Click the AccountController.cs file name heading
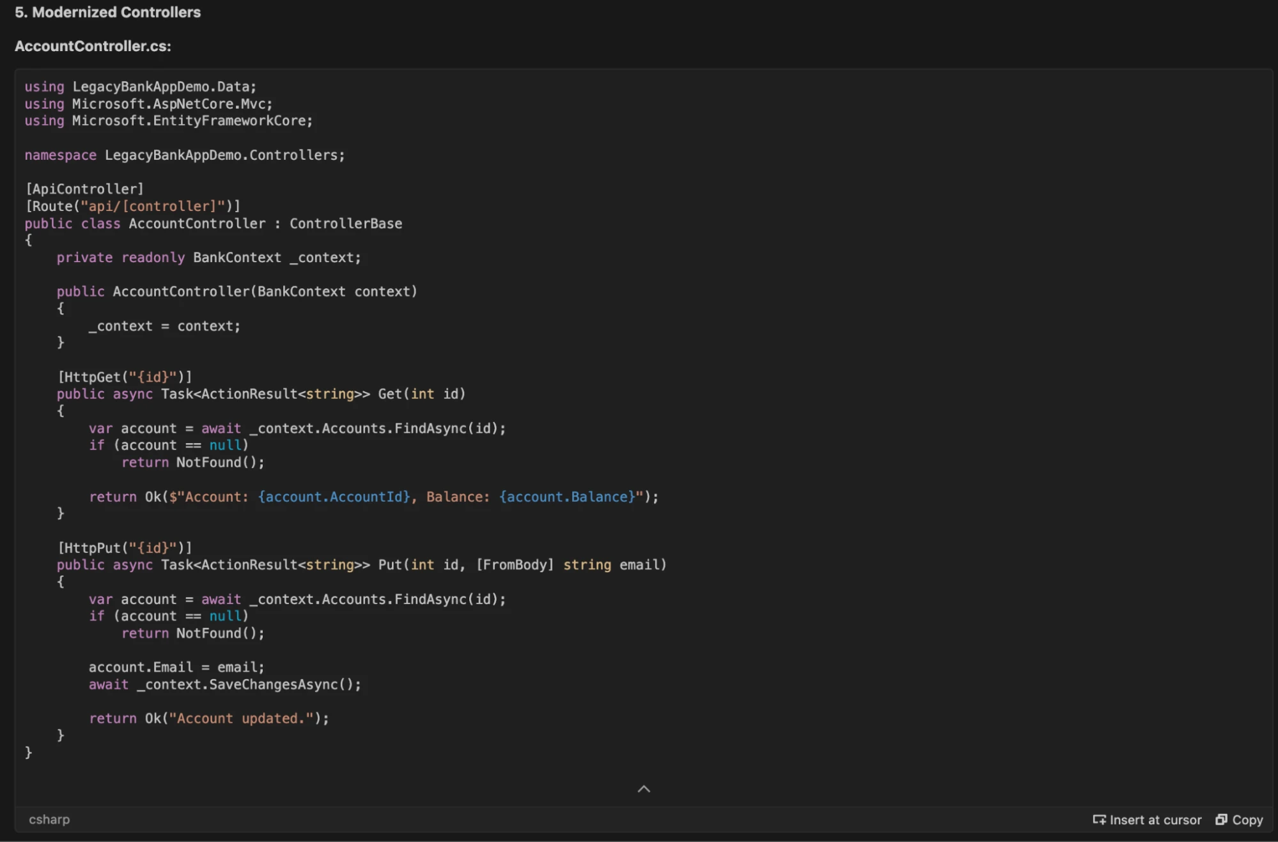Image resolution: width=1278 pixels, height=842 pixels. (x=93, y=46)
